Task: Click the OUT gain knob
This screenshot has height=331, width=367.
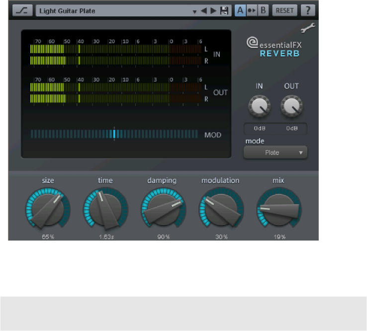Action: 291,106
